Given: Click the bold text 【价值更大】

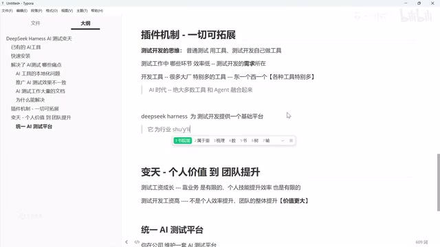Looking at the screenshot, I should pos(294,201).
